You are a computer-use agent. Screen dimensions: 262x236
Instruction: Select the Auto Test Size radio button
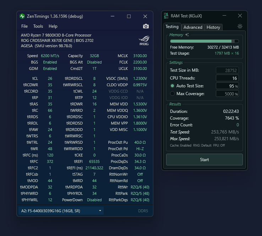pos(173,86)
